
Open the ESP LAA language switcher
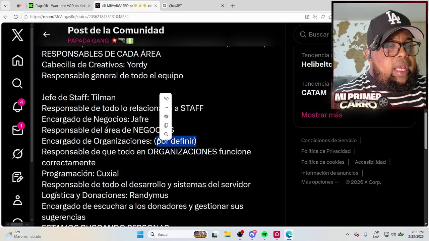(376, 234)
